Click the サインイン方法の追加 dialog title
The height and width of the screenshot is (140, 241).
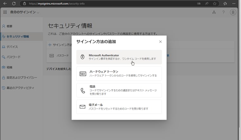pyautogui.click(x=96, y=41)
